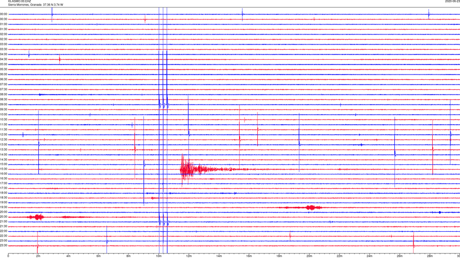
Task: Select the 03:30 trace label
Action: [x=3, y=49]
